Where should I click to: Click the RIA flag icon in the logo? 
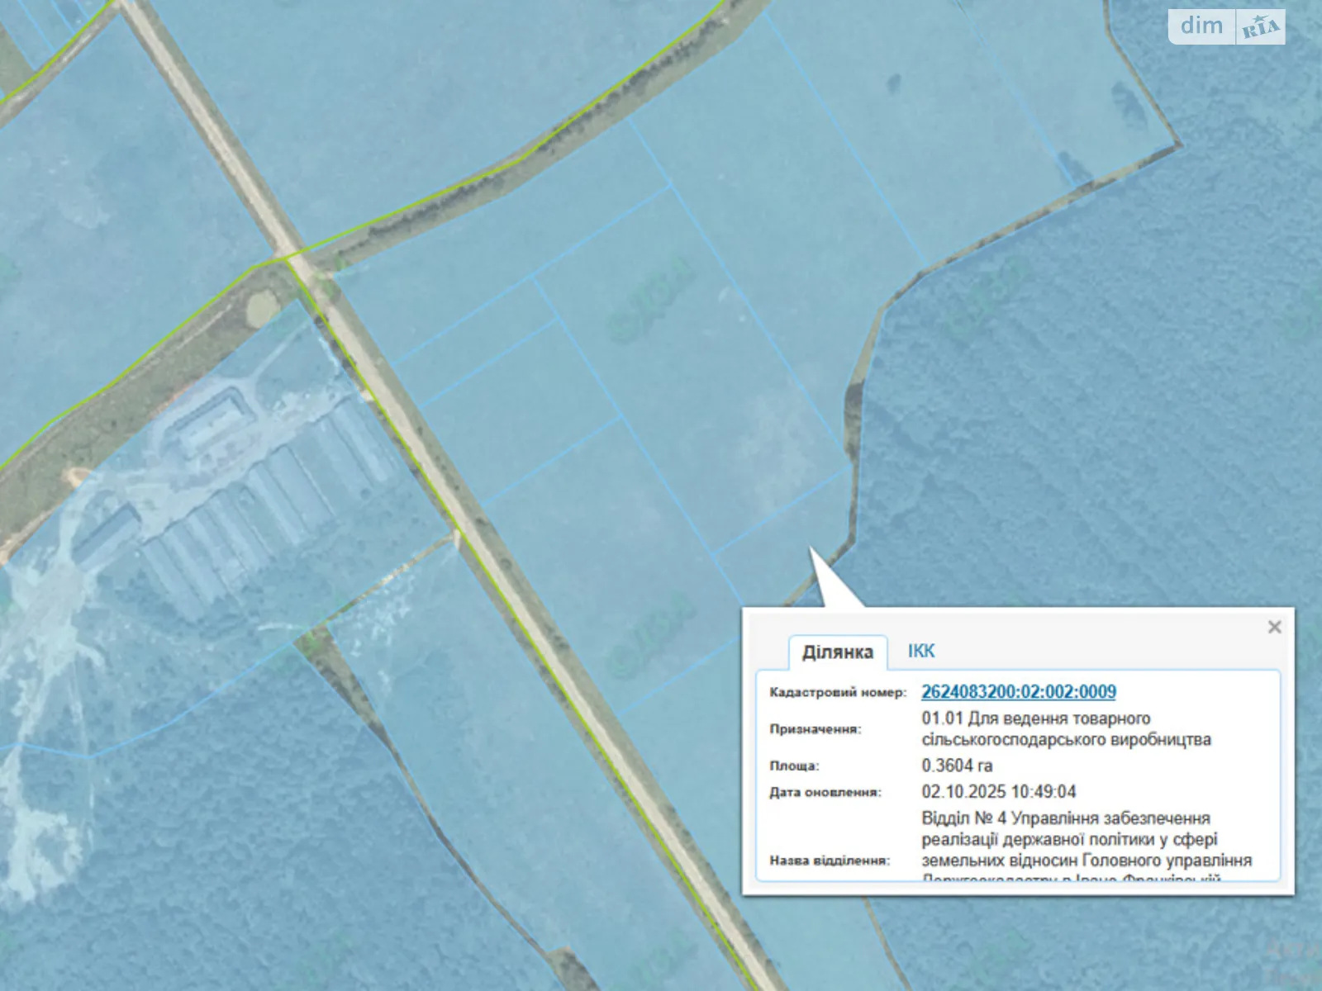(1260, 28)
